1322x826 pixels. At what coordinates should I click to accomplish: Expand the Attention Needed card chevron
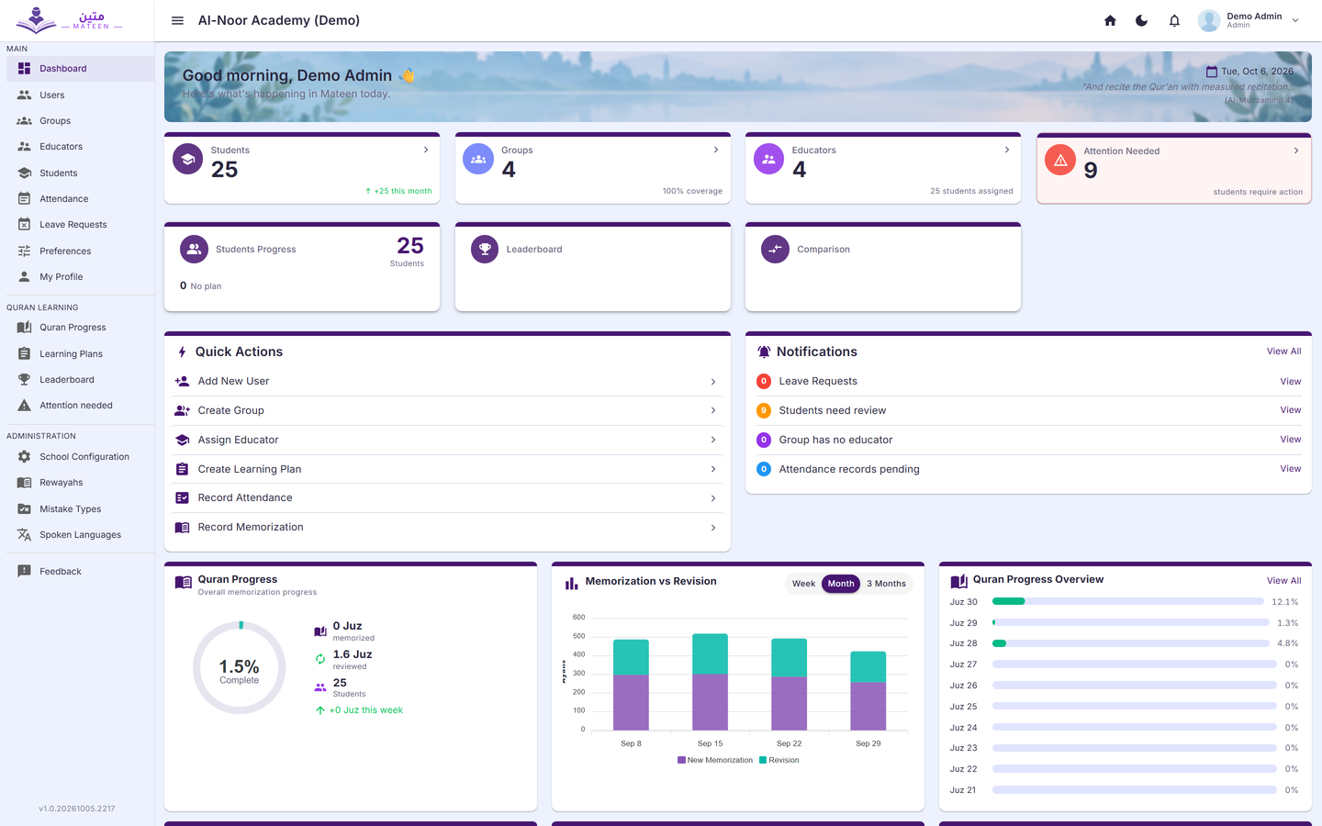tap(1296, 151)
